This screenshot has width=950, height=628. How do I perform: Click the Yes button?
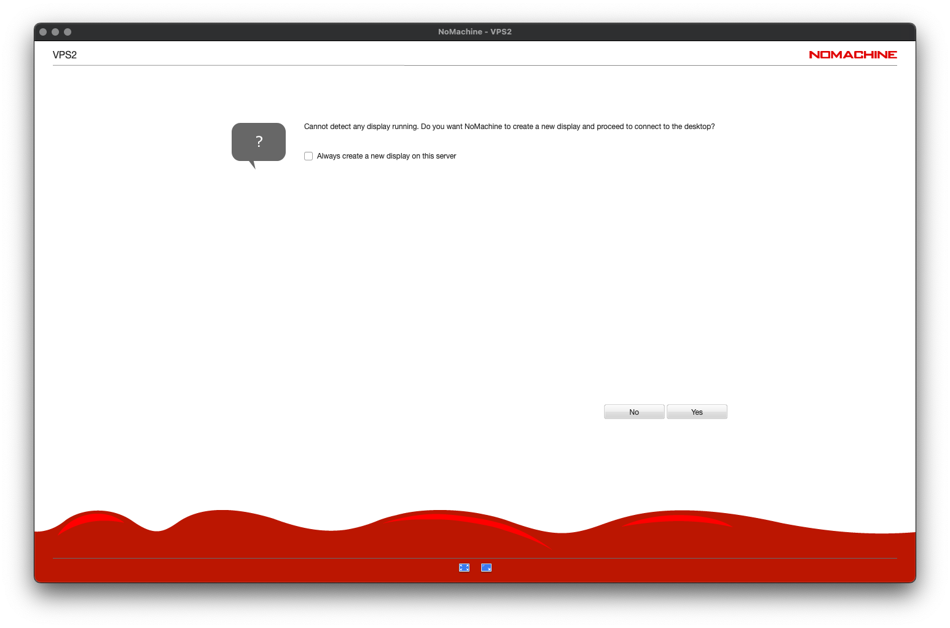[x=697, y=412]
